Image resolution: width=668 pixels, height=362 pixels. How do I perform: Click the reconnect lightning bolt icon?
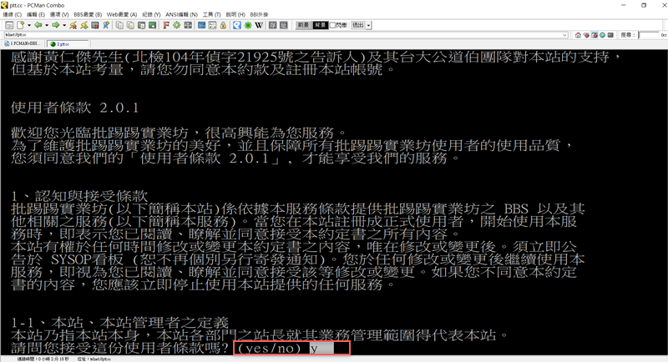[84, 25]
